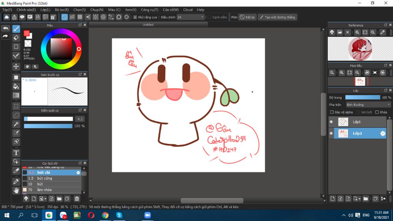Select the transparent color swatch
393x221 pixels.
click(x=28, y=43)
